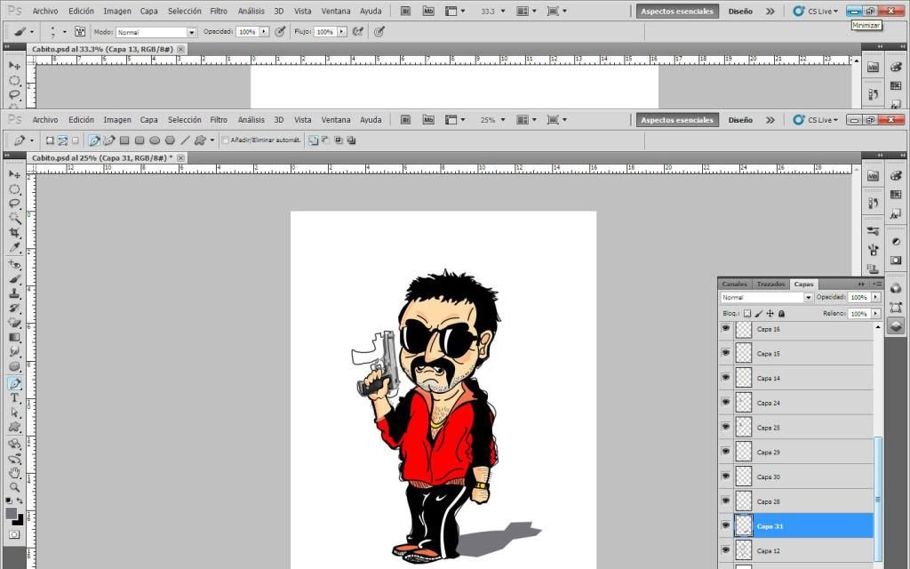Click the foreground color swatch
This screenshot has height=569, width=910.
coord(11,513)
